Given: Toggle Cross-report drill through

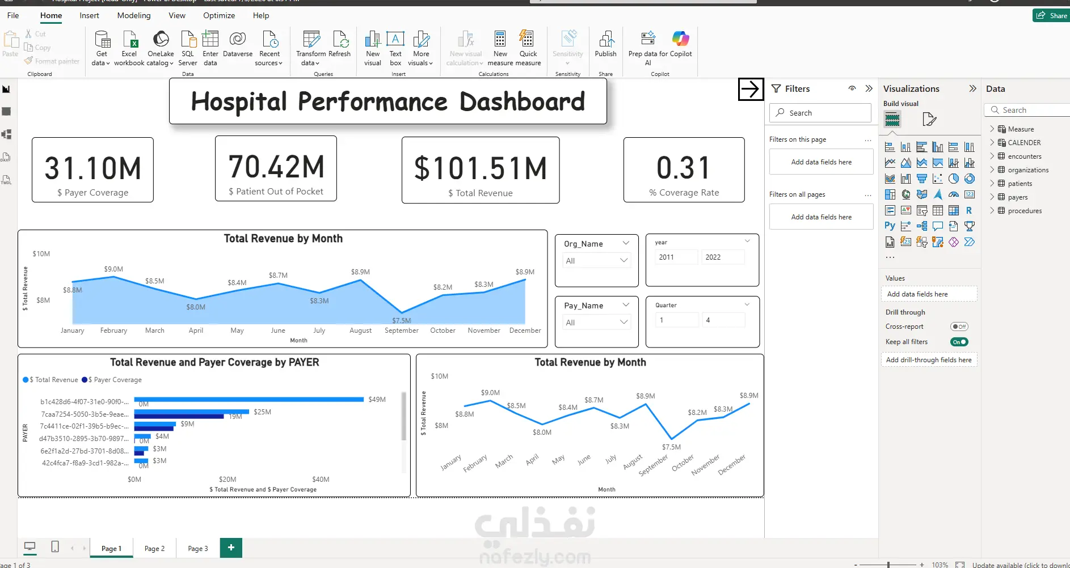Looking at the screenshot, I should click(959, 327).
